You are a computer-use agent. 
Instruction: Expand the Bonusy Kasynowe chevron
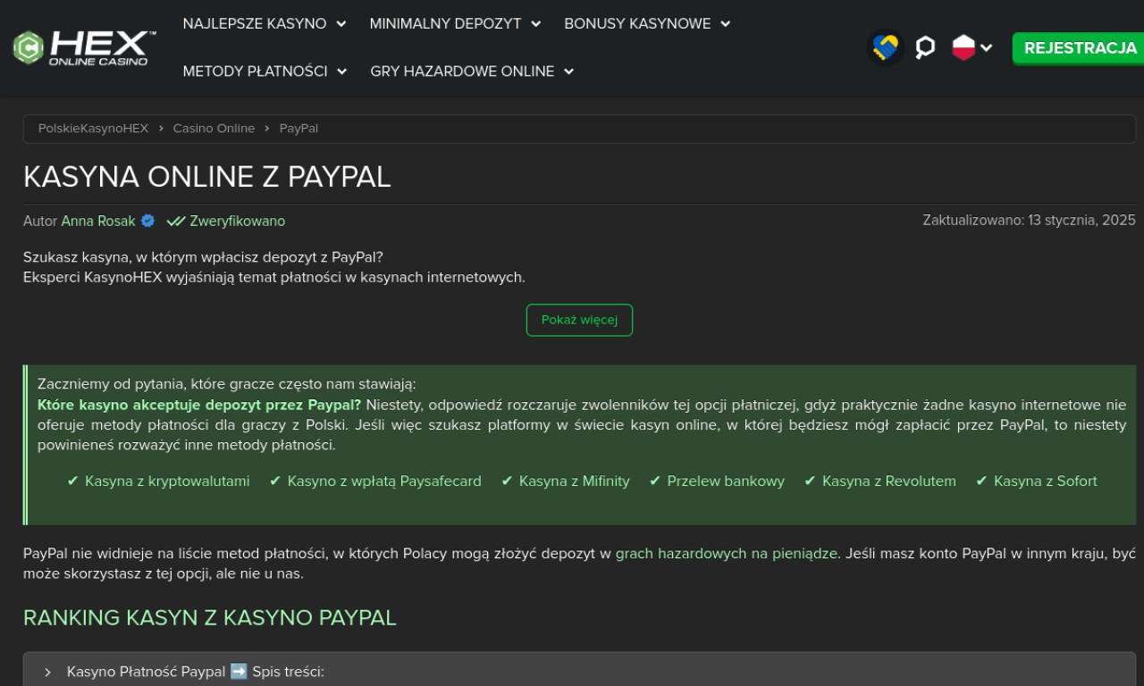click(x=726, y=24)
